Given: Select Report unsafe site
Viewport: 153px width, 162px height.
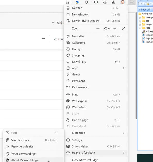Looking at the screenshot, I should (x=34, y=146).
